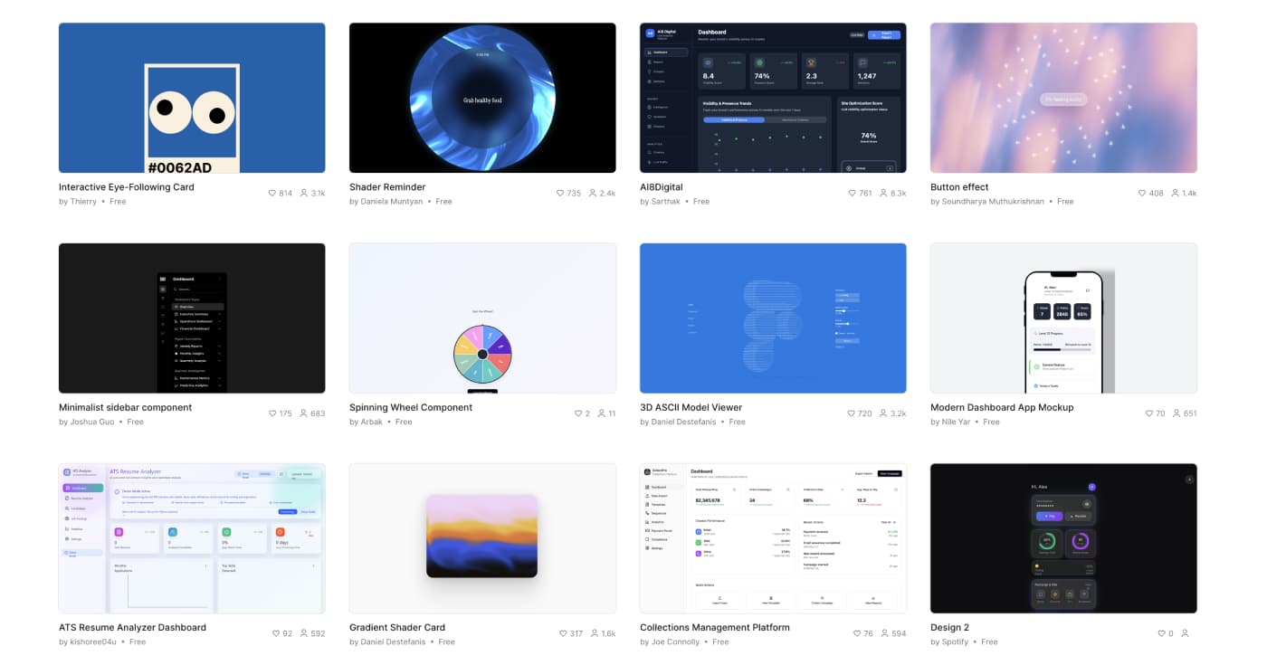Click heart icon for Minimalist sidebar component
Viewport: 1267px width, 665px height.
click(x=272, y=413)
